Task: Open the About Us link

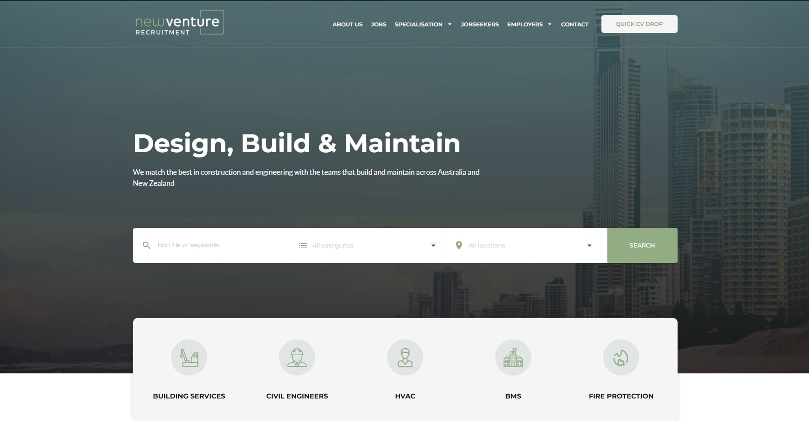Action: click(x=347, y=24)
